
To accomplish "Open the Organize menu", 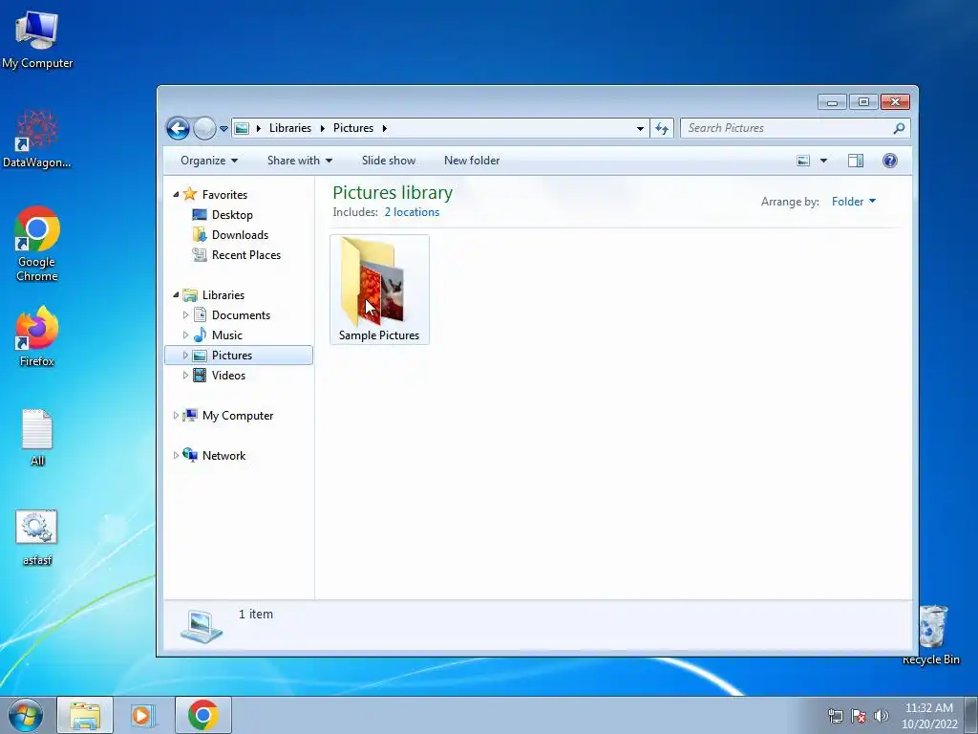I will (209, 161).
